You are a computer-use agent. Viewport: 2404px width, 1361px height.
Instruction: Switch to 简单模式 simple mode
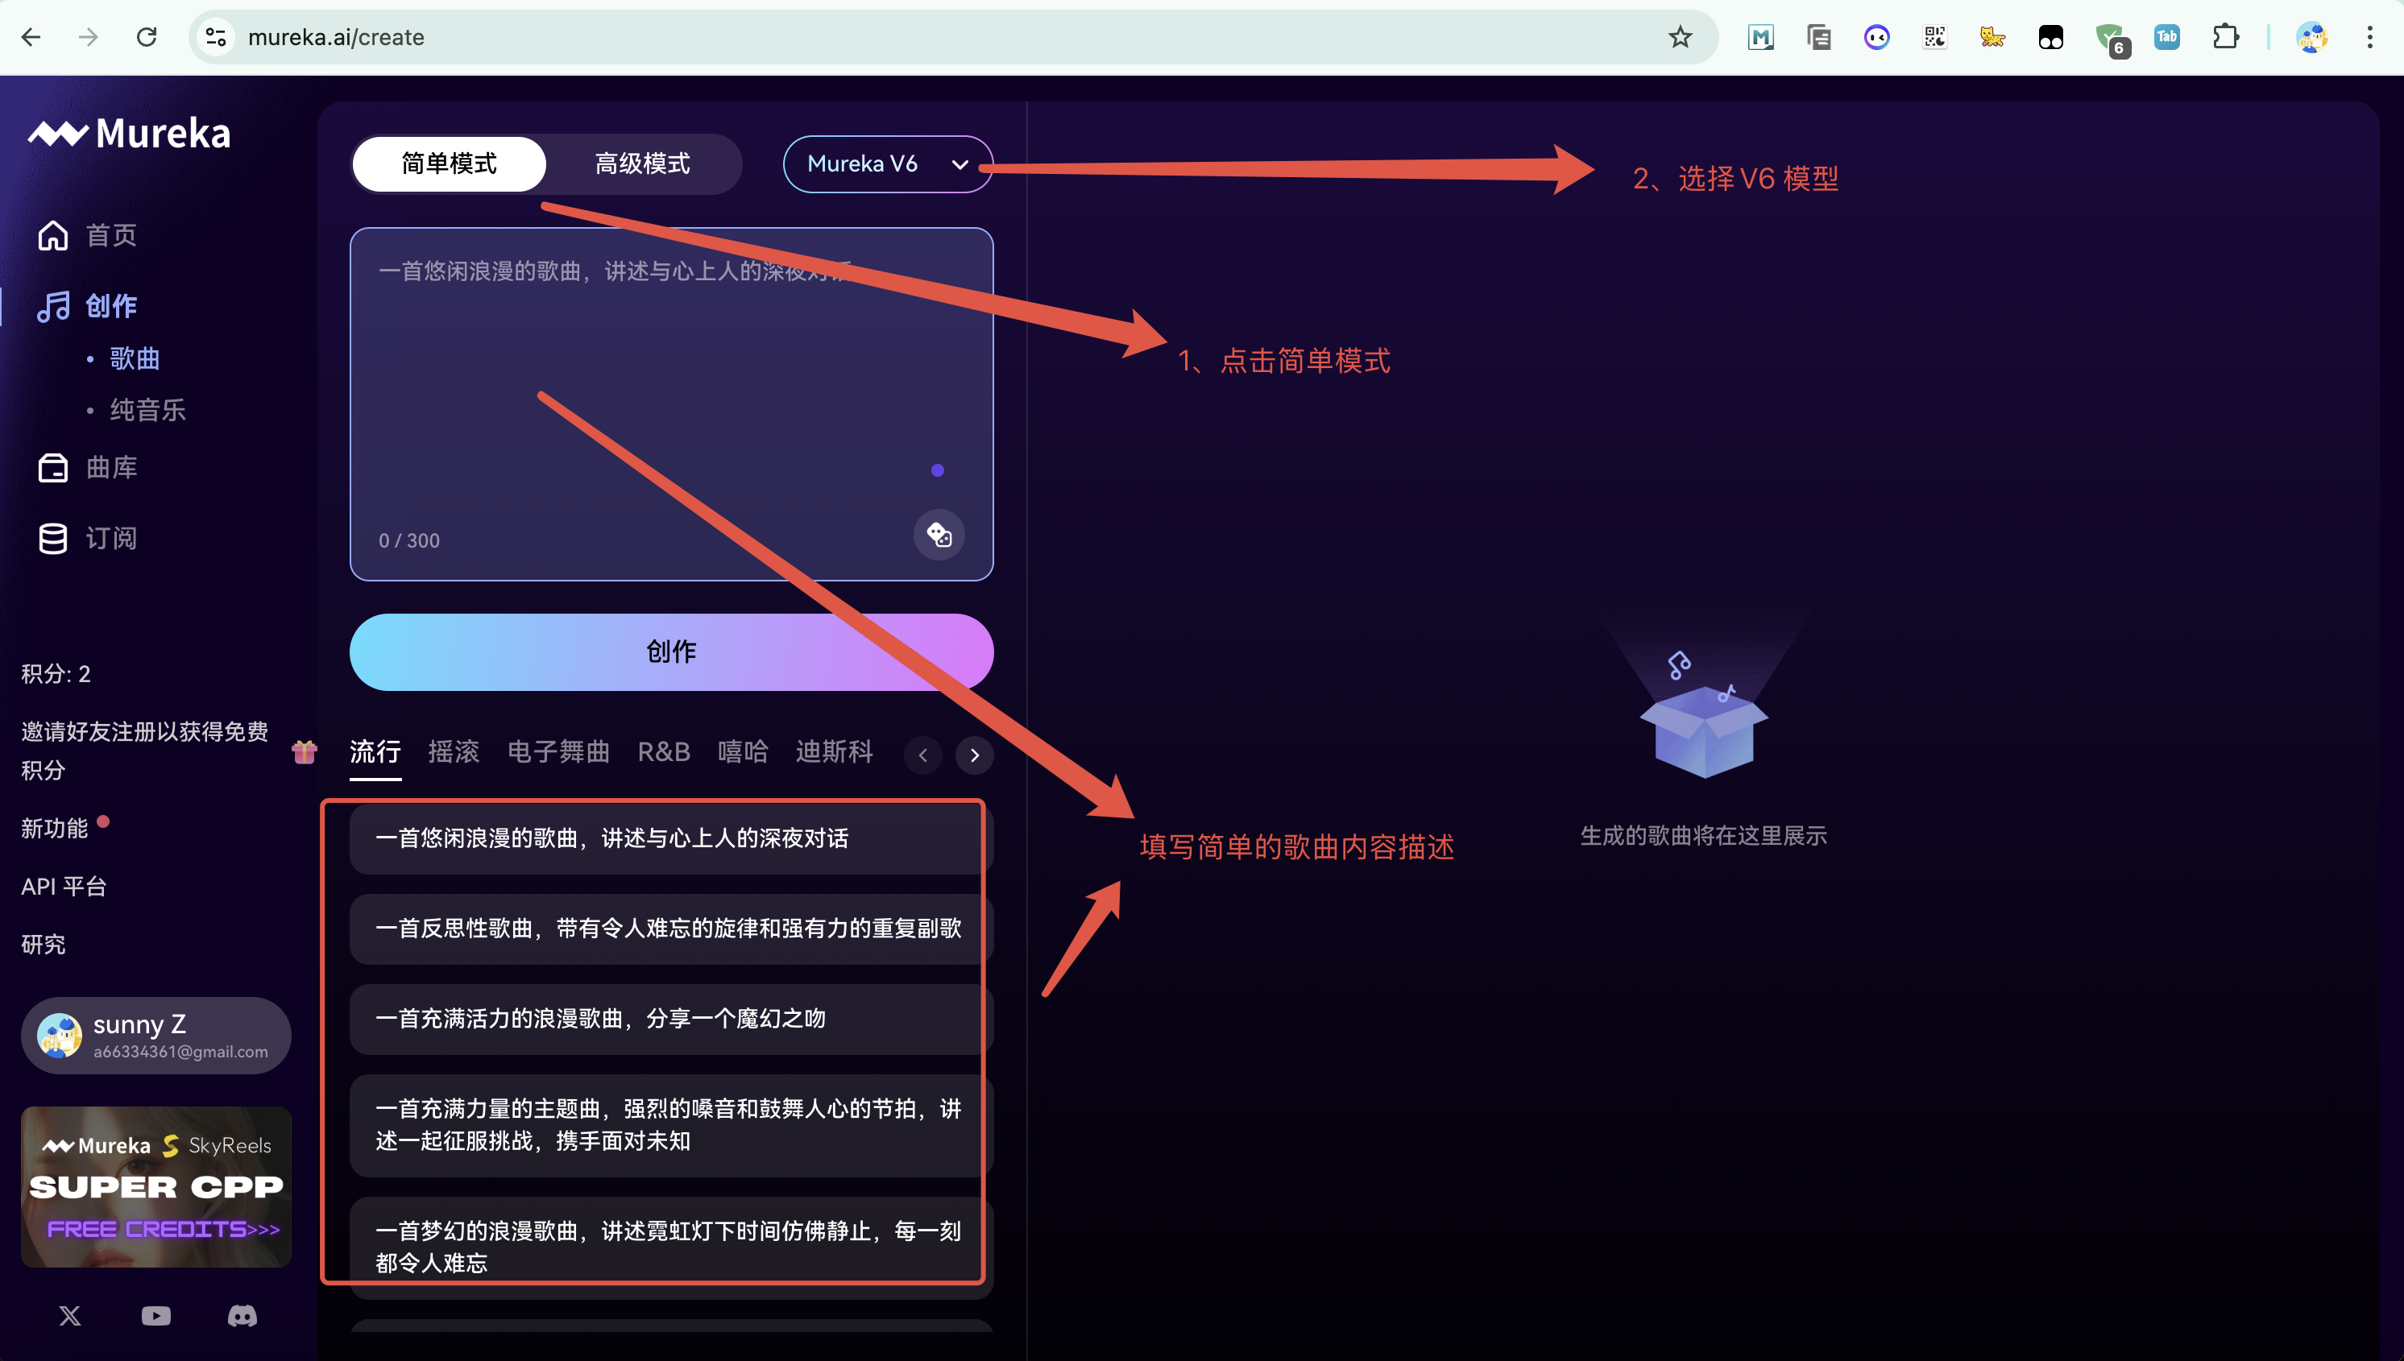coord(449,164)
